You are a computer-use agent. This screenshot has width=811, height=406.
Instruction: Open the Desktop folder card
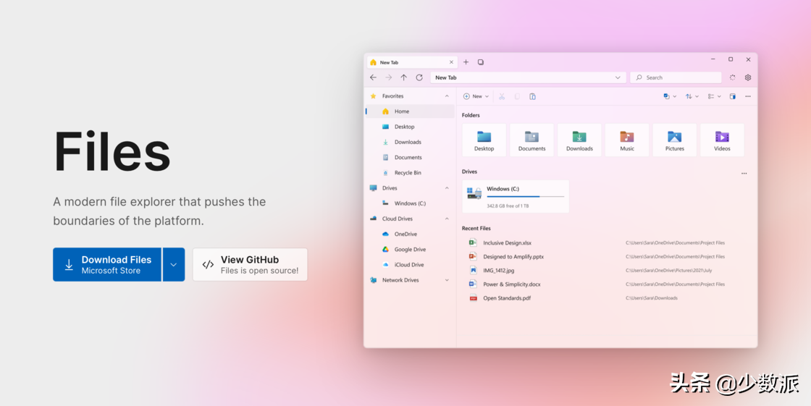pos(484,140)
